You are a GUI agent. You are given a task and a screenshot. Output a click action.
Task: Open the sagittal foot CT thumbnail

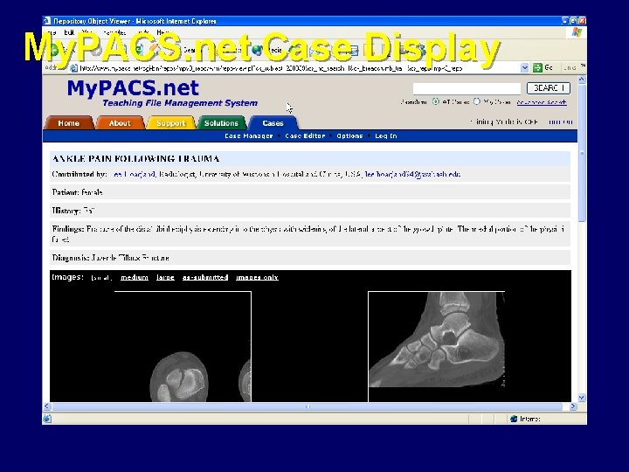(437, 346)
